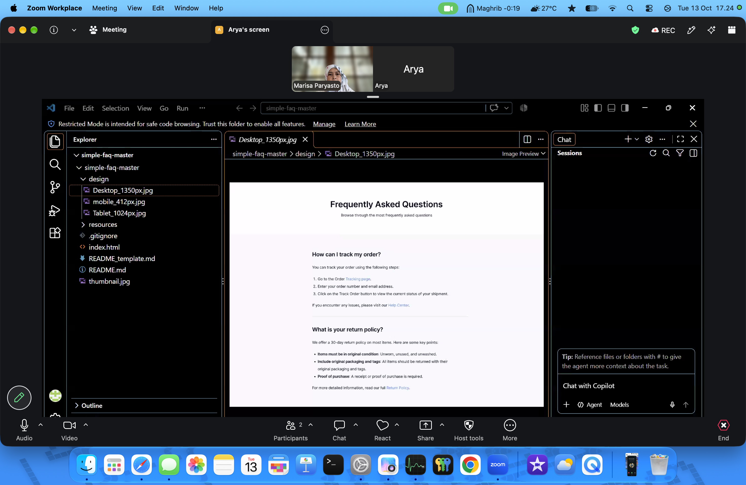Open Zoom meeting view dropdown chevron
Screen dimensions: 746x485
74,30
